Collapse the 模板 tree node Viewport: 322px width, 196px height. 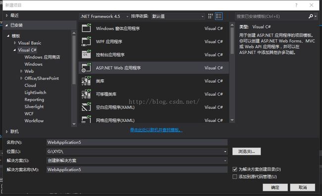(8, 36)
